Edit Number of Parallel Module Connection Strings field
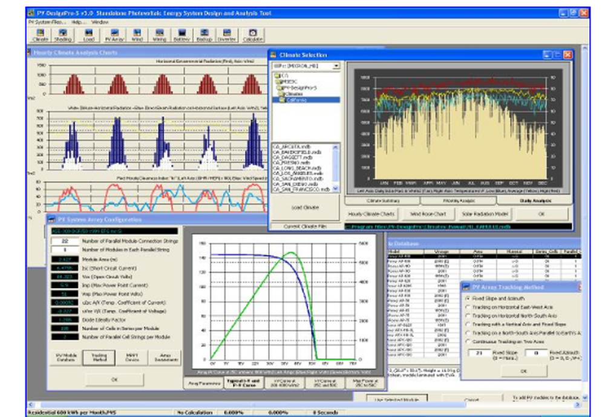This screenshot has height=417, width=605. [65, 241]
